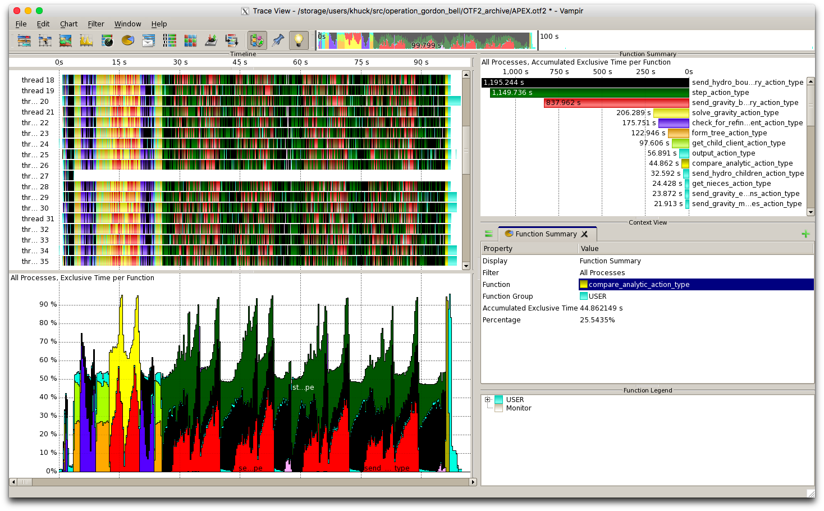The height and width of the screenshot is (511, 824).
Task: Add a Summary Timeline chart from toolbar
Action: [x=66, y=40]
